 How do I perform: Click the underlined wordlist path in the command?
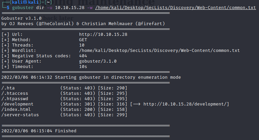(x=175, y=8)
